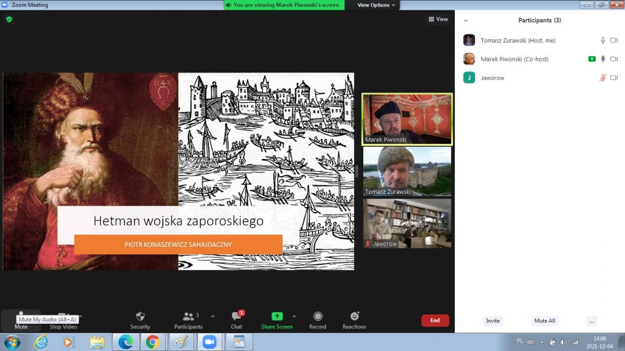End the meeting with red End button

(x=435, y=321)
